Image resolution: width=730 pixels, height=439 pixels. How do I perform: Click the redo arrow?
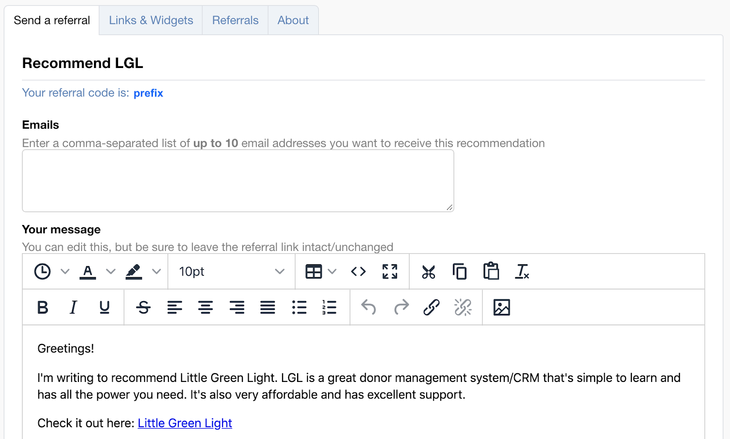(401, 308)
